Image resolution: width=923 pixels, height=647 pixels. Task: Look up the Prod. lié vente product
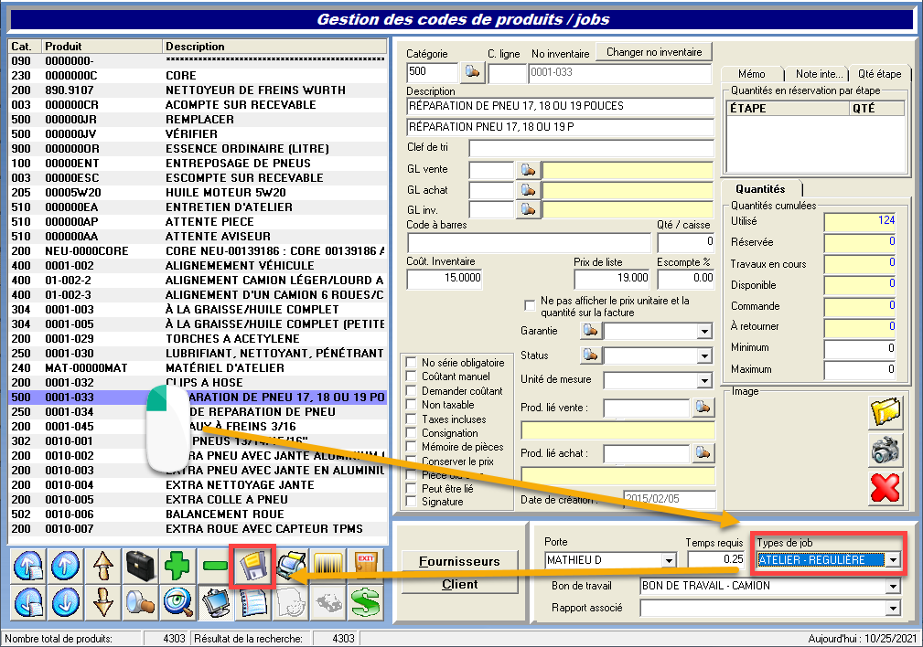point(703,407)
